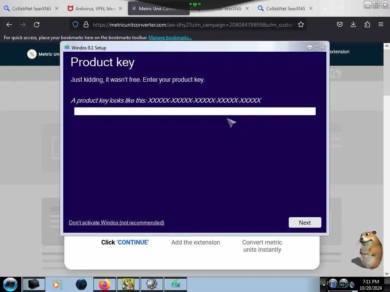
Task: Show hidden system tray icons
Action: tap(324, 284)
